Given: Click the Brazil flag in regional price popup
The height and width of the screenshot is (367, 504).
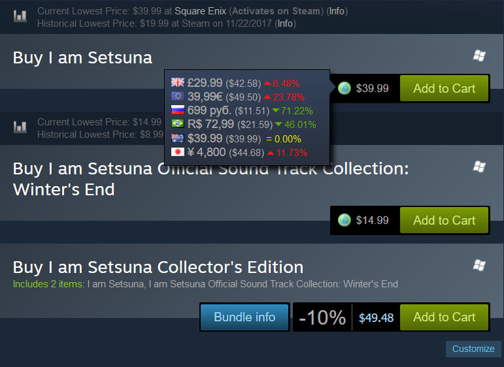Looking at the screenshot, I should (x=177, y=123).
